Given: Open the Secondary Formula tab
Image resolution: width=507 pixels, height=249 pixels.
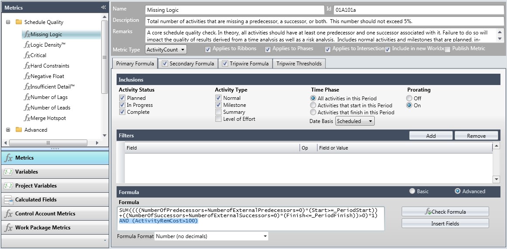Looking at the screenshot, I should [x=188, y=64].
